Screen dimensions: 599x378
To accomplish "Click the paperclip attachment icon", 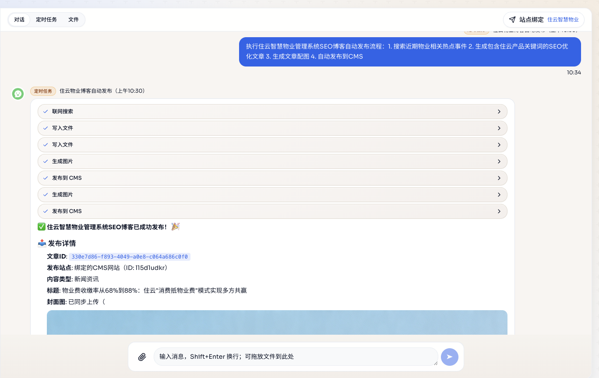I will (x=141, y=357).
